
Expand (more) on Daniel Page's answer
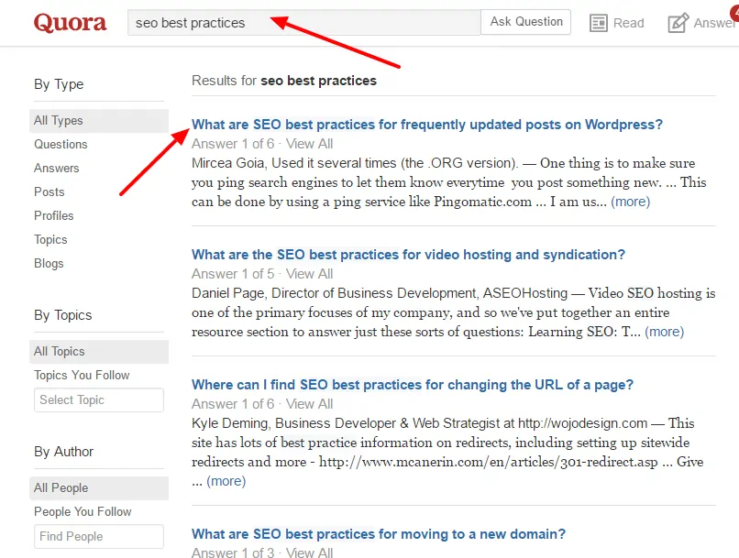(664, 332)
